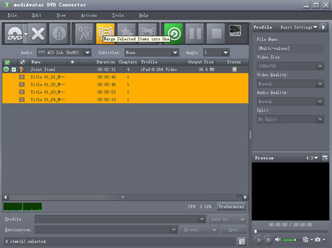Viewport: 332px width, 248px height.
Task: Click the Info toolbar icon
Action: pyautogui.click(x=58, y=34)
